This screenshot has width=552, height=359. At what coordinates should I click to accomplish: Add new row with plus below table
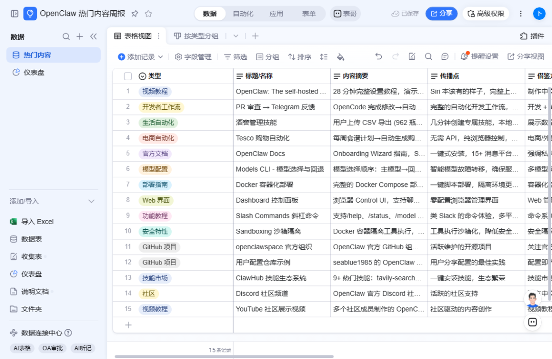coord(128,325)
